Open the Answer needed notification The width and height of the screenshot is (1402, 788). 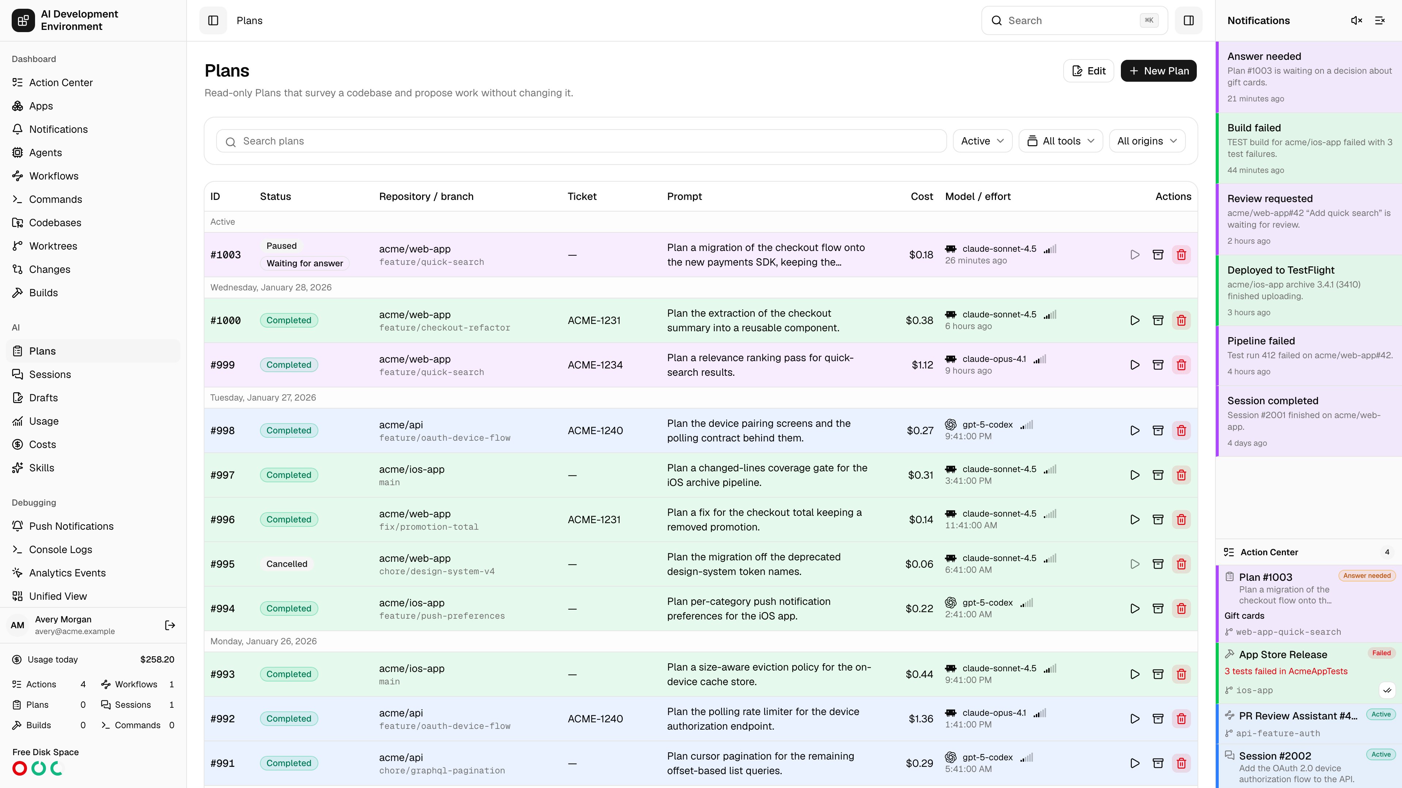pyautogui.click(x=1309, y=77)
